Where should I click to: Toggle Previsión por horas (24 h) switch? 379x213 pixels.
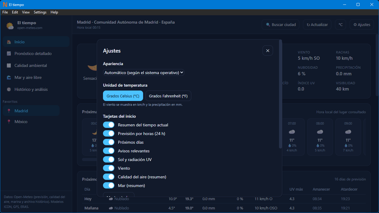[109, 133]
